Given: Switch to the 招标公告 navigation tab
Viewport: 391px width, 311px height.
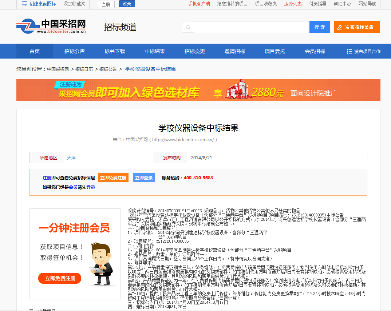Looking at the screenshot, I should click(75, 51).
